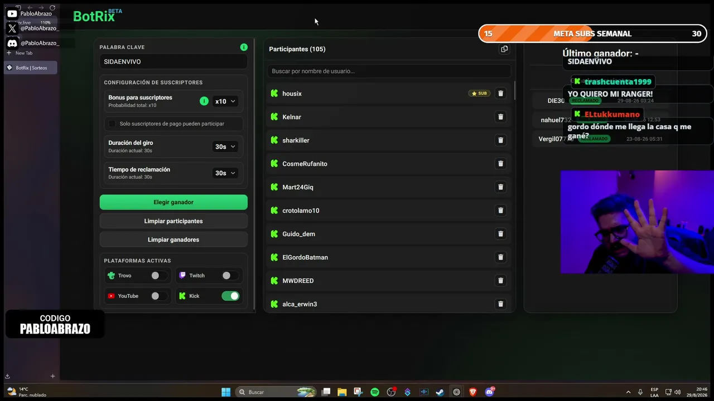Toggle the Trovo platform switch
The width and height of the screenshot is (714, 401).
coord(159,276)
